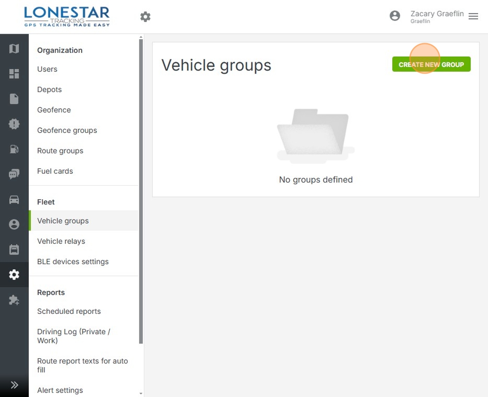This screenshot has height=397, width=488.
Task: Open Alert settings
Action: tap(60, 390)
